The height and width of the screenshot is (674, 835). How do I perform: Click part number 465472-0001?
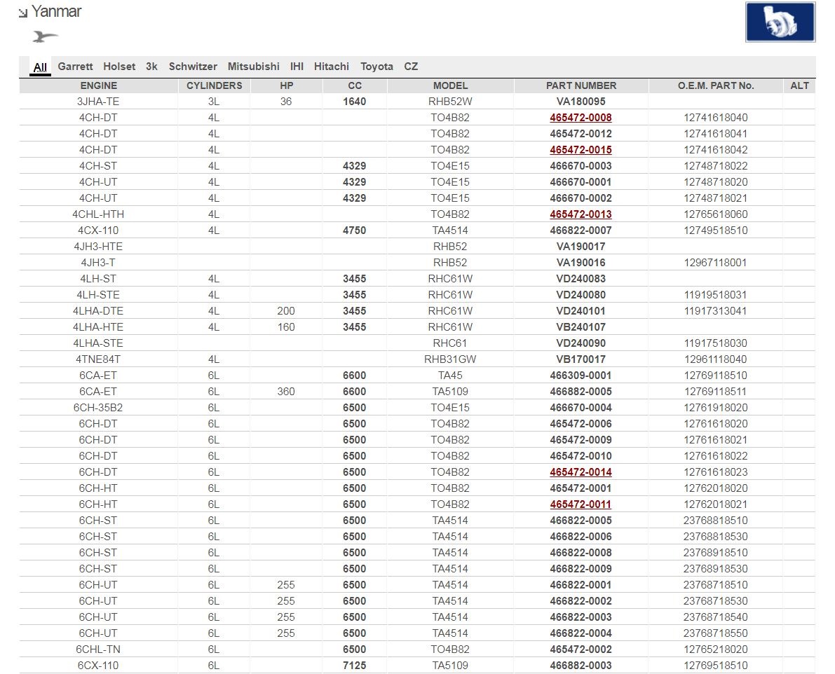[581, 488]
